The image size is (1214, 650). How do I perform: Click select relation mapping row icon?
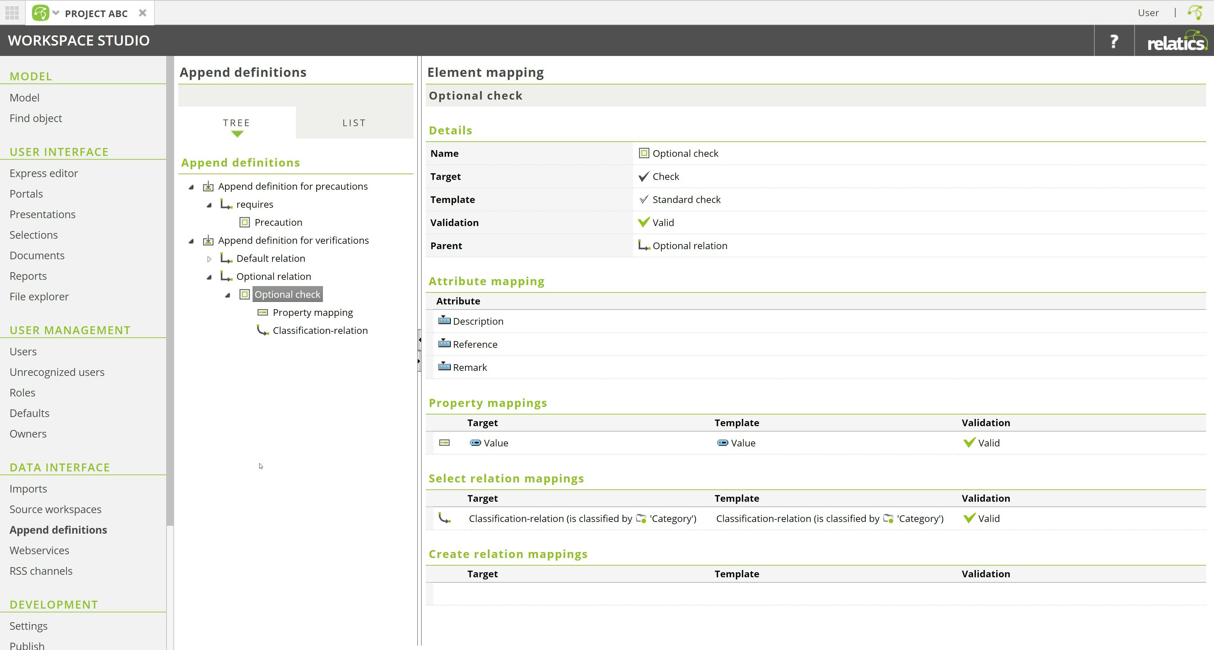(444, 518)
